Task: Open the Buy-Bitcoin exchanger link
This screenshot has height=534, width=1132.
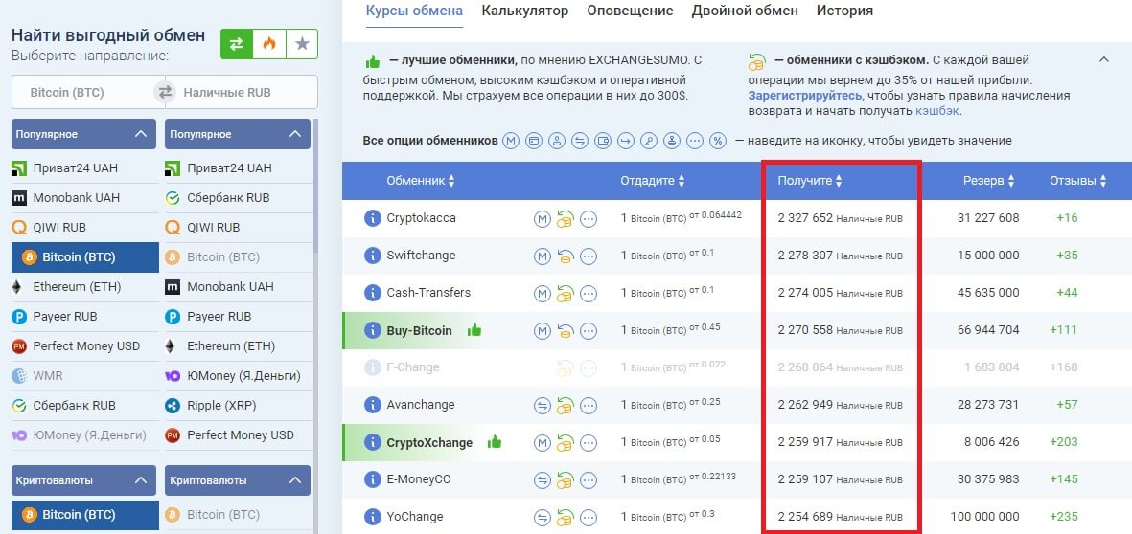Action: pos(420,331)
